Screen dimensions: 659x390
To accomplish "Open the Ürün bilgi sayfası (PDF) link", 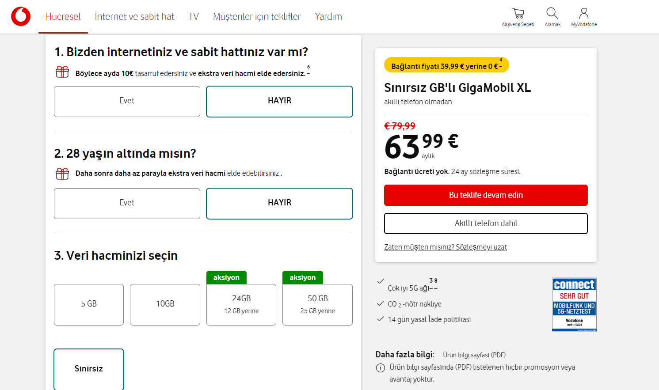I will (474, 355).
